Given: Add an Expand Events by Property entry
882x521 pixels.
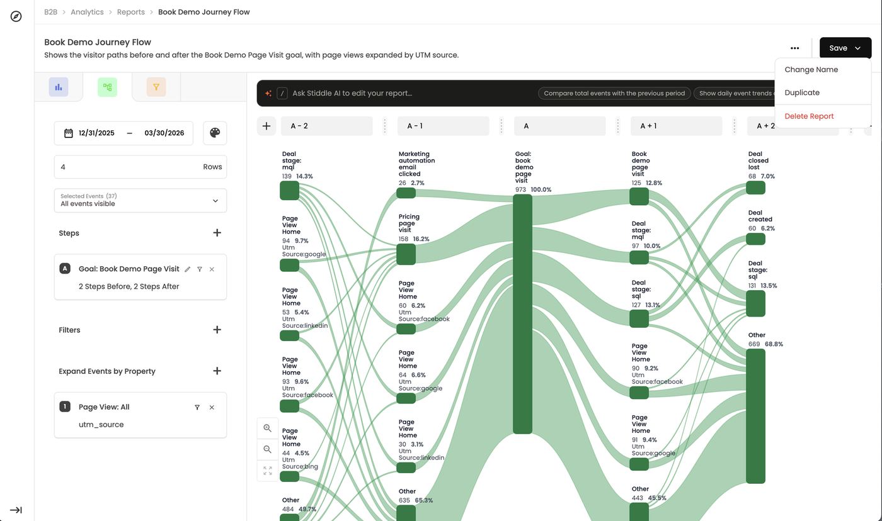Looking at the screenshot, I should [217, 371].
